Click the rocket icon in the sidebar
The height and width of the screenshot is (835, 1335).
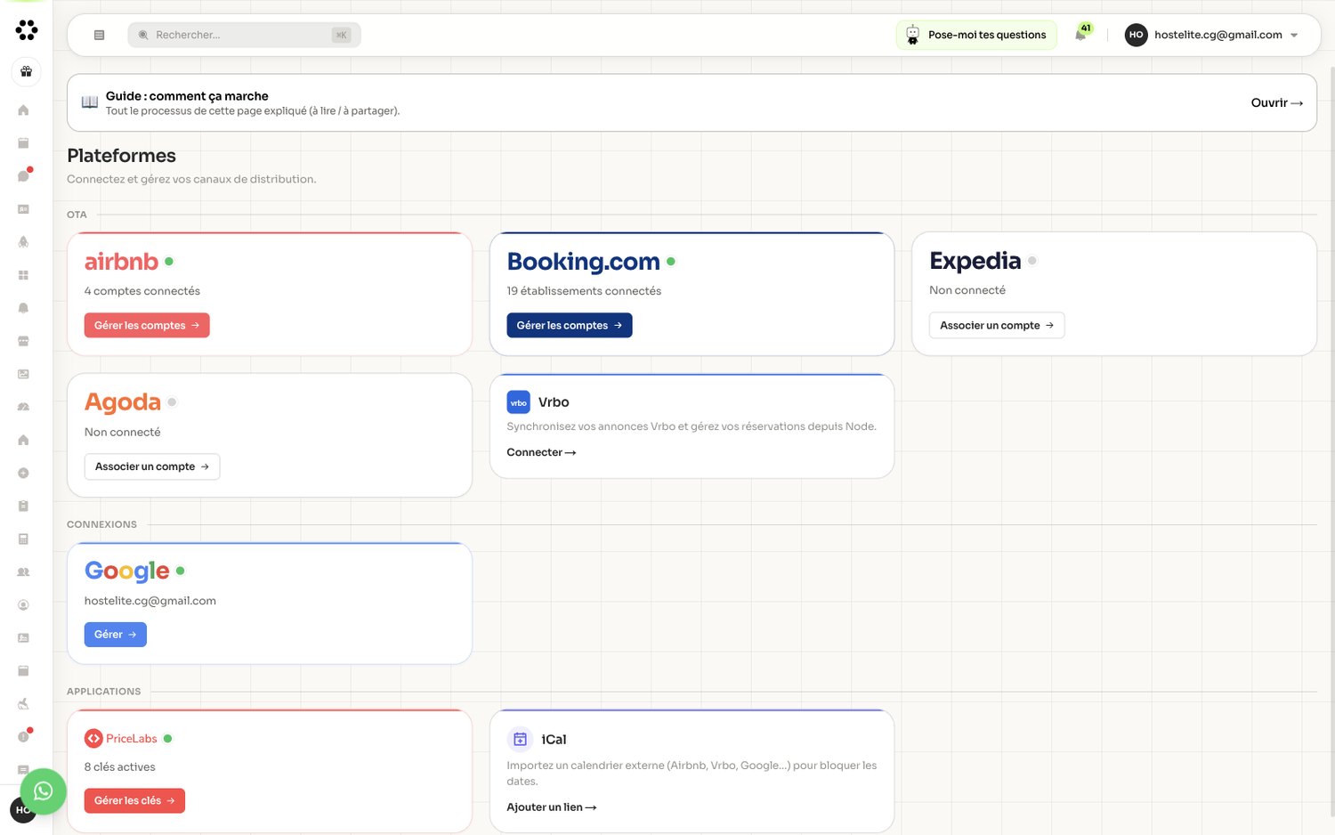click(x=23, y=242)
